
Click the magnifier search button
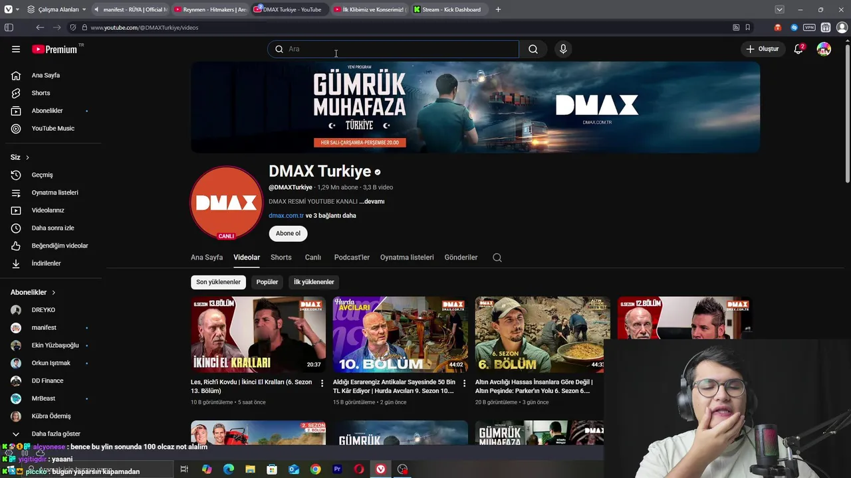[x=533, y=49]
